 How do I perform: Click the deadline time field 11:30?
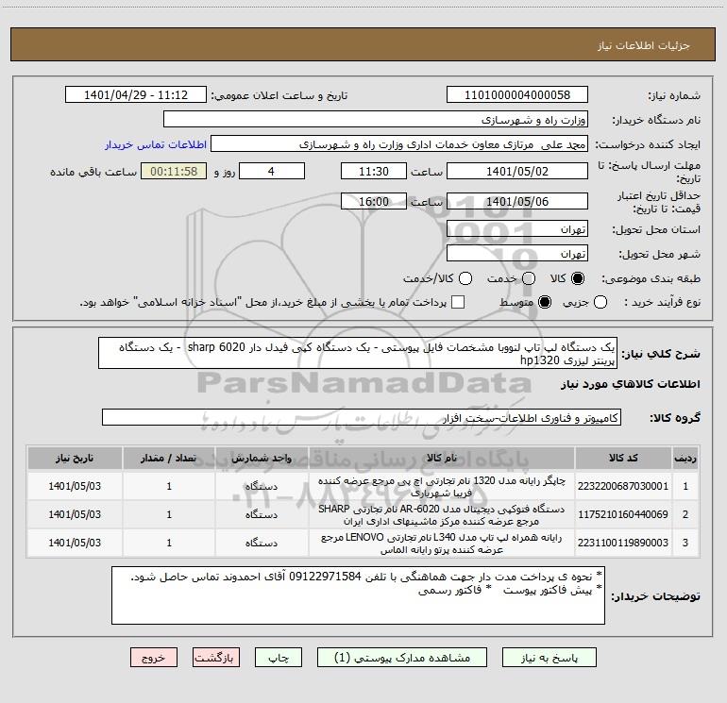pos(374,171)
